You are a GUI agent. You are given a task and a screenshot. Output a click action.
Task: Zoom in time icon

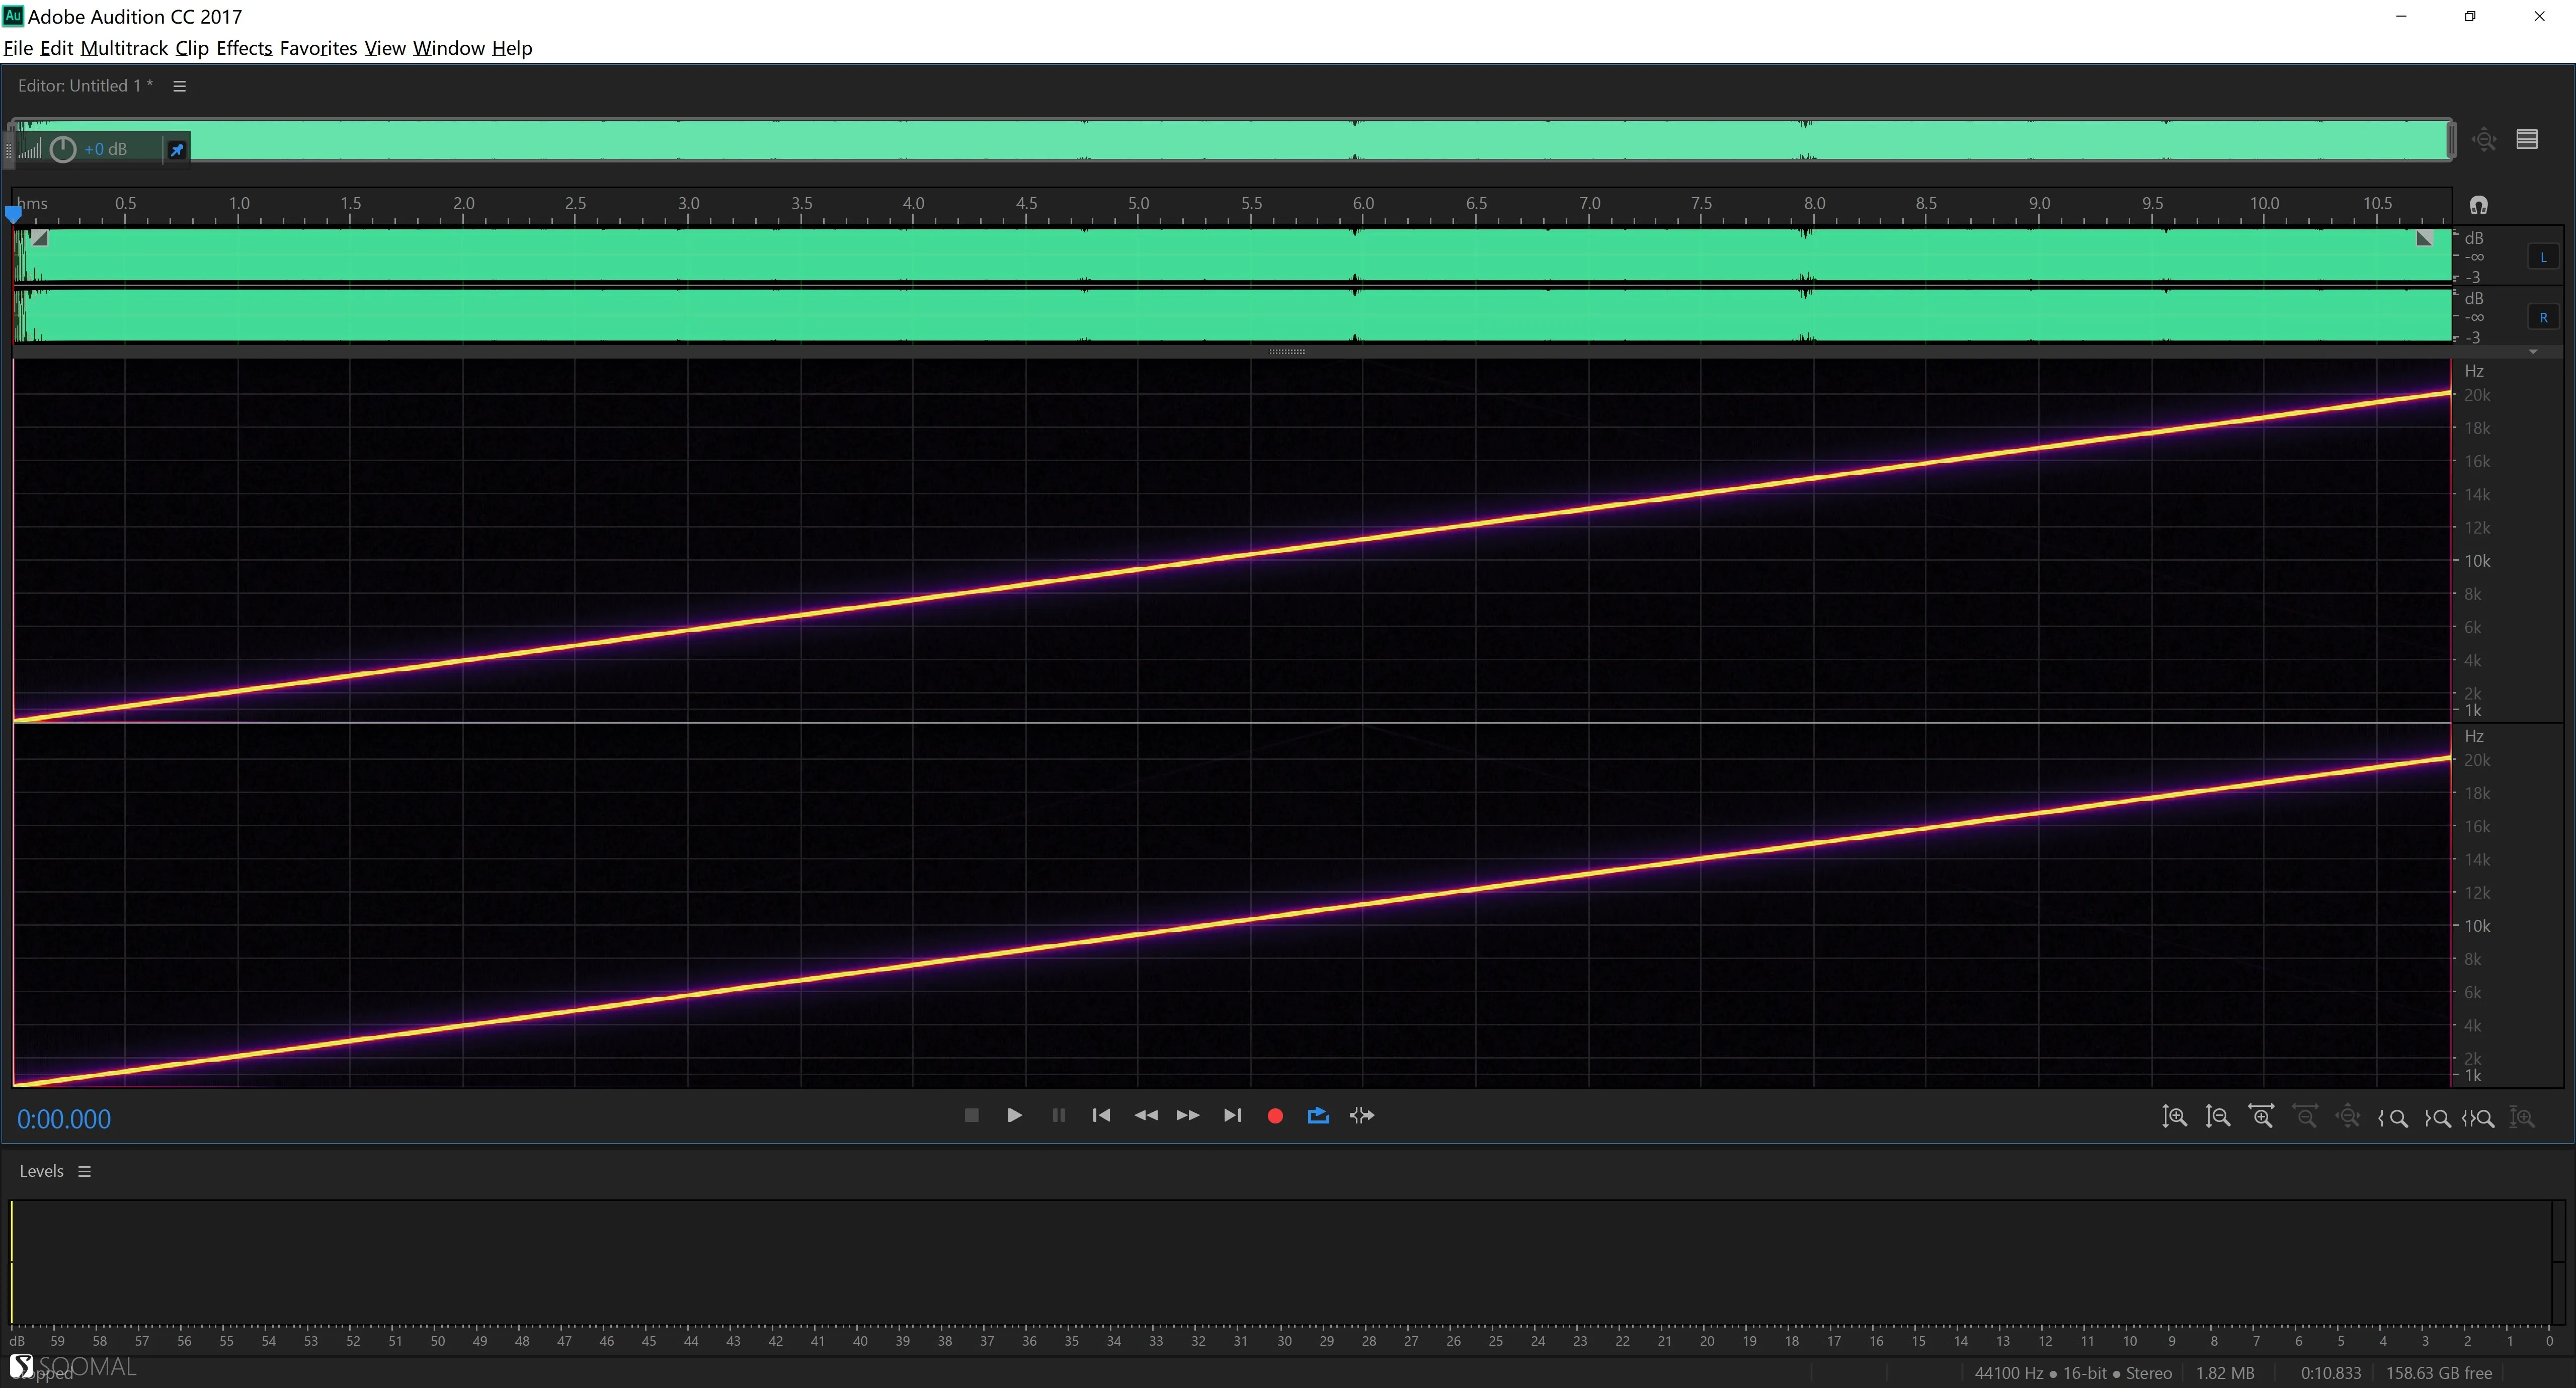click(2261, 1116)
